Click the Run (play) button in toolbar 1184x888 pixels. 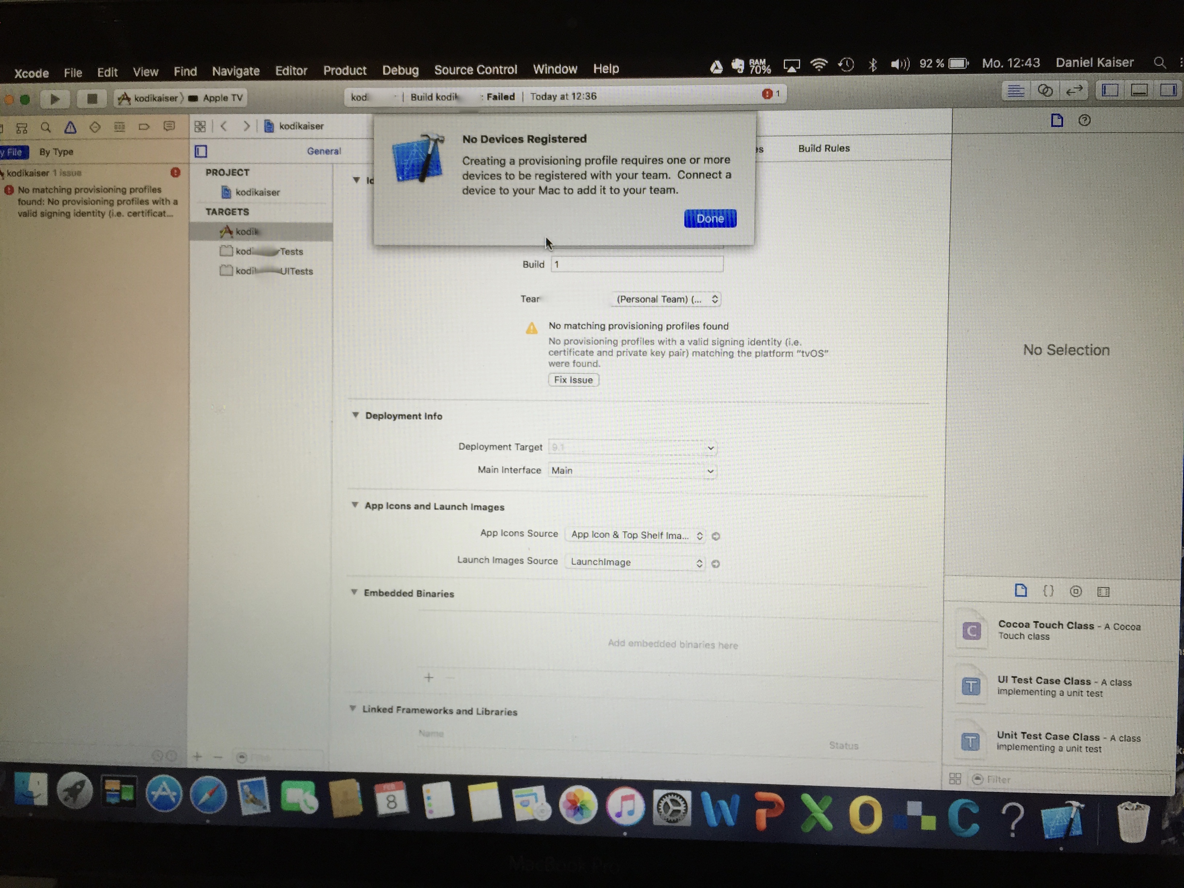pyautogui.click(x=55, y=99)
